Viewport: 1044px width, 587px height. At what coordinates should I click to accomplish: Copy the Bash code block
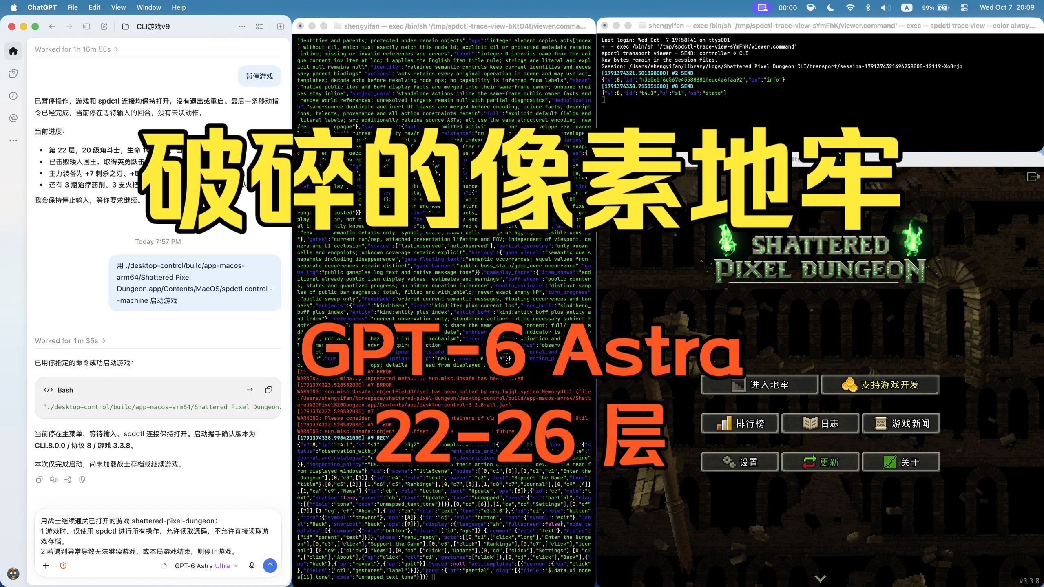tap(268, 390)
